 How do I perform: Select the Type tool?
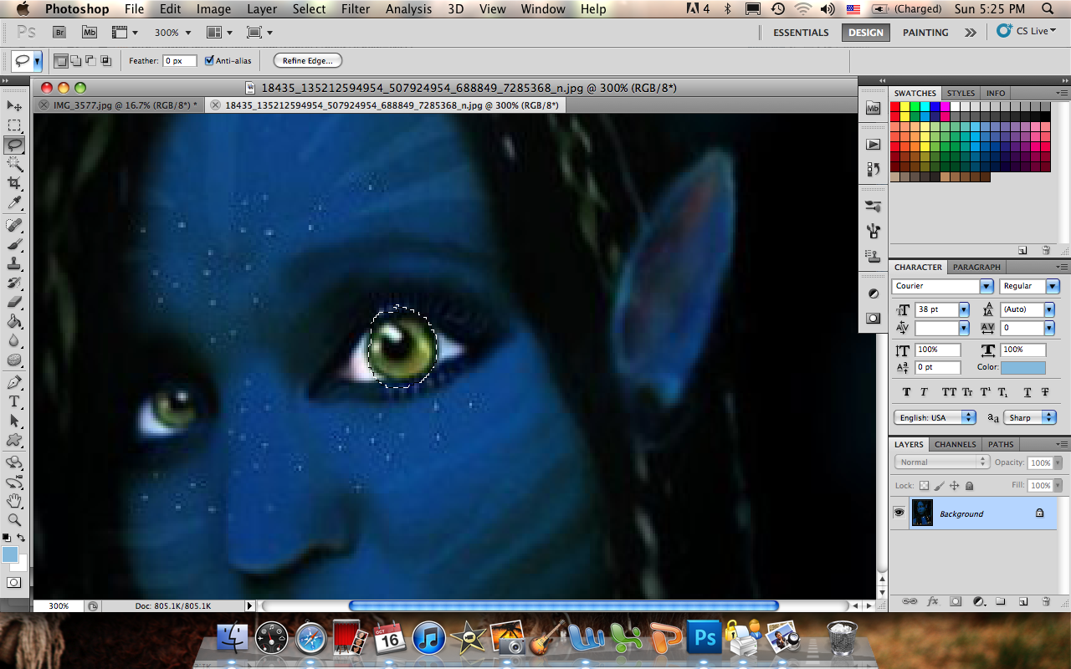tap(14, 401)
